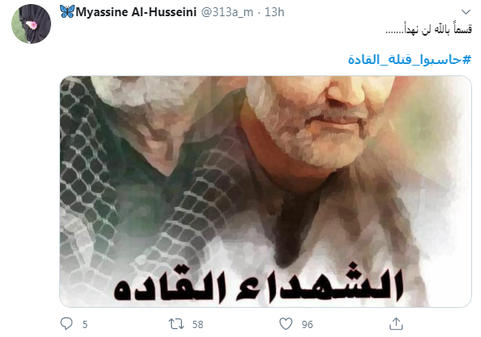Like the tweet with the heart icon
481x337 pixels.
(286, 324)
